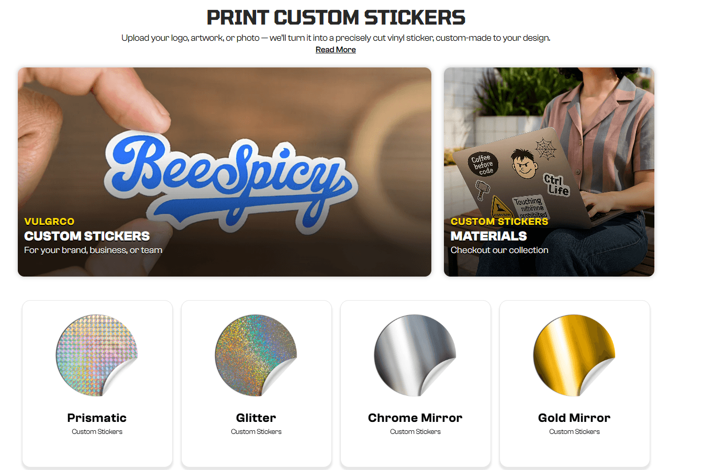Click 'Checkout our collection' text

pyautogui.click(x=499, y=250)
